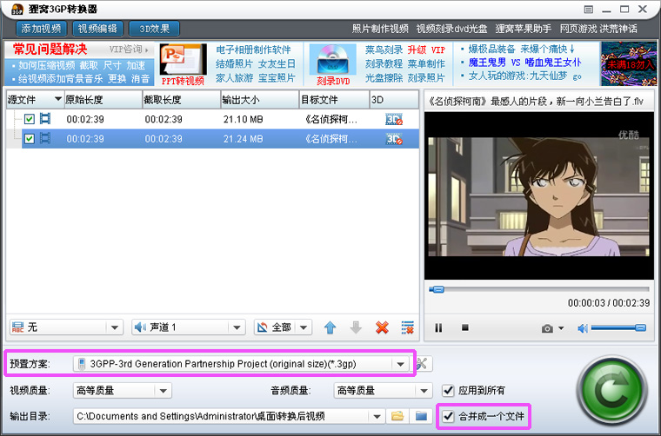
Task: Click the 源文件 column sort arrow
Action: click(x=58, y=99)
